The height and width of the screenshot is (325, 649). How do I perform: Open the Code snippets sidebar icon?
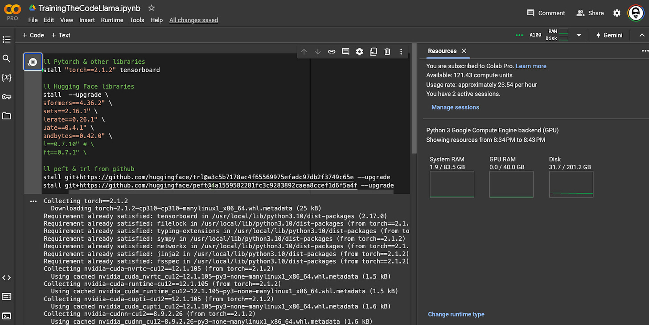pos(6,277)
